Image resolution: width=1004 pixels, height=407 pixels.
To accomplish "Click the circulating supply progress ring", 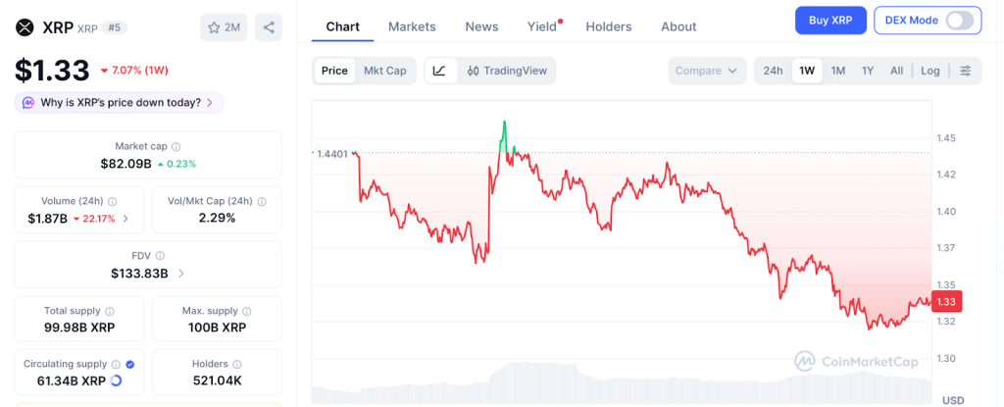I will 117,382.
